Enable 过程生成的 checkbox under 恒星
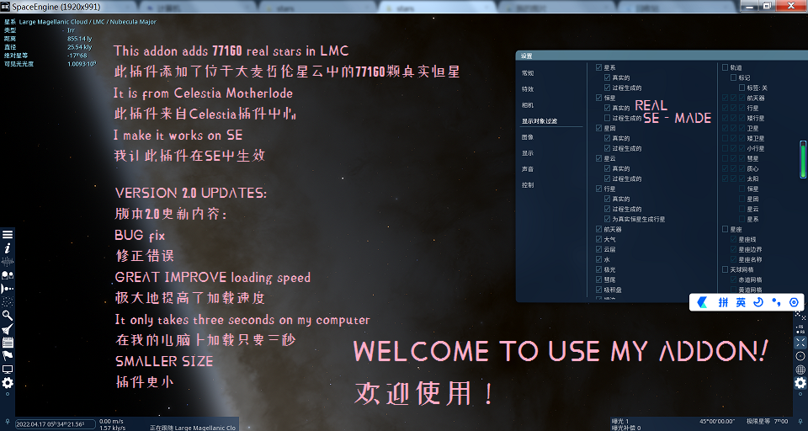This screenshot has width=808, height=431. 608,118
